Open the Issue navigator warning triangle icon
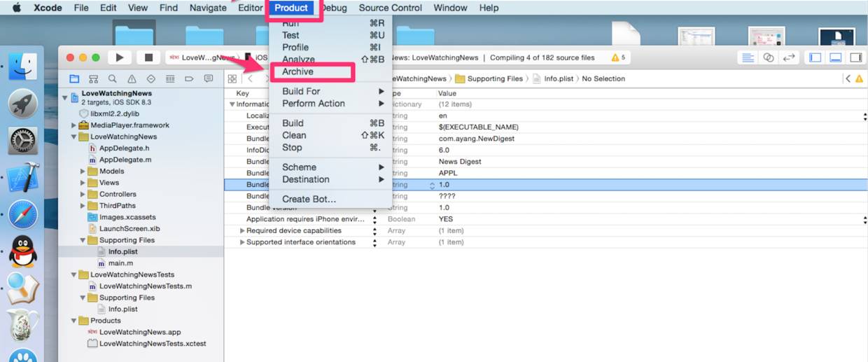868x362 pixels. tap(132, 79)
